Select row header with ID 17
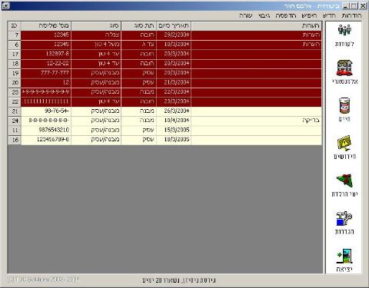This screenshot has height=288, width=369. [15, 54]
